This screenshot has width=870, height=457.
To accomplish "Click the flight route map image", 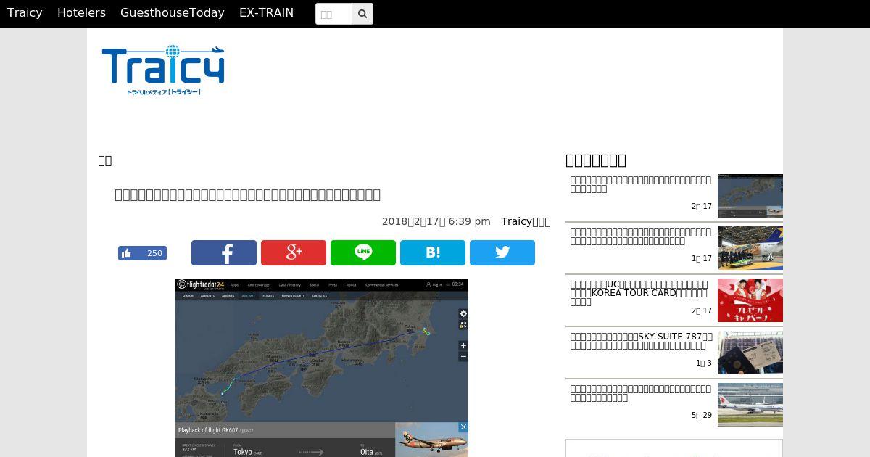I will pyautogui.click(x=321, y=368).
